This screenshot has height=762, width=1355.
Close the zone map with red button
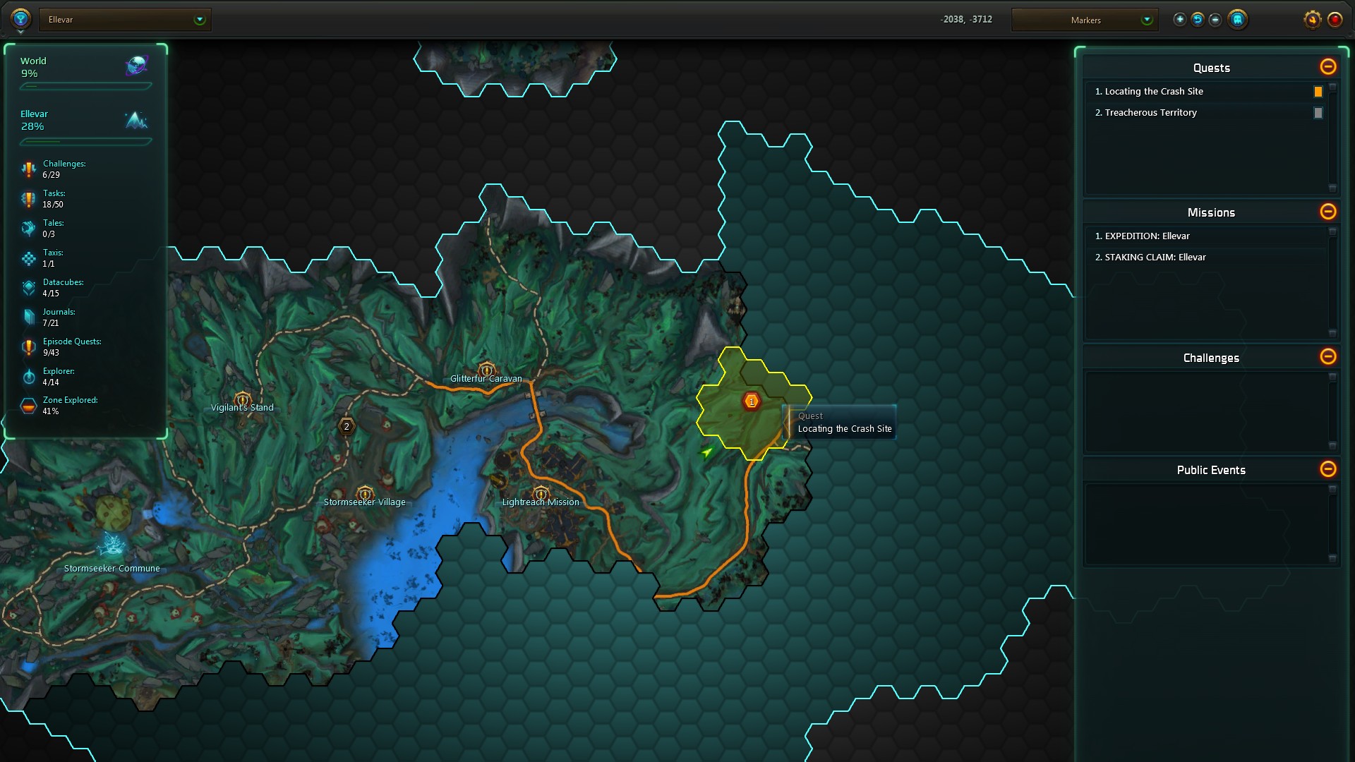click(1335, 20)
